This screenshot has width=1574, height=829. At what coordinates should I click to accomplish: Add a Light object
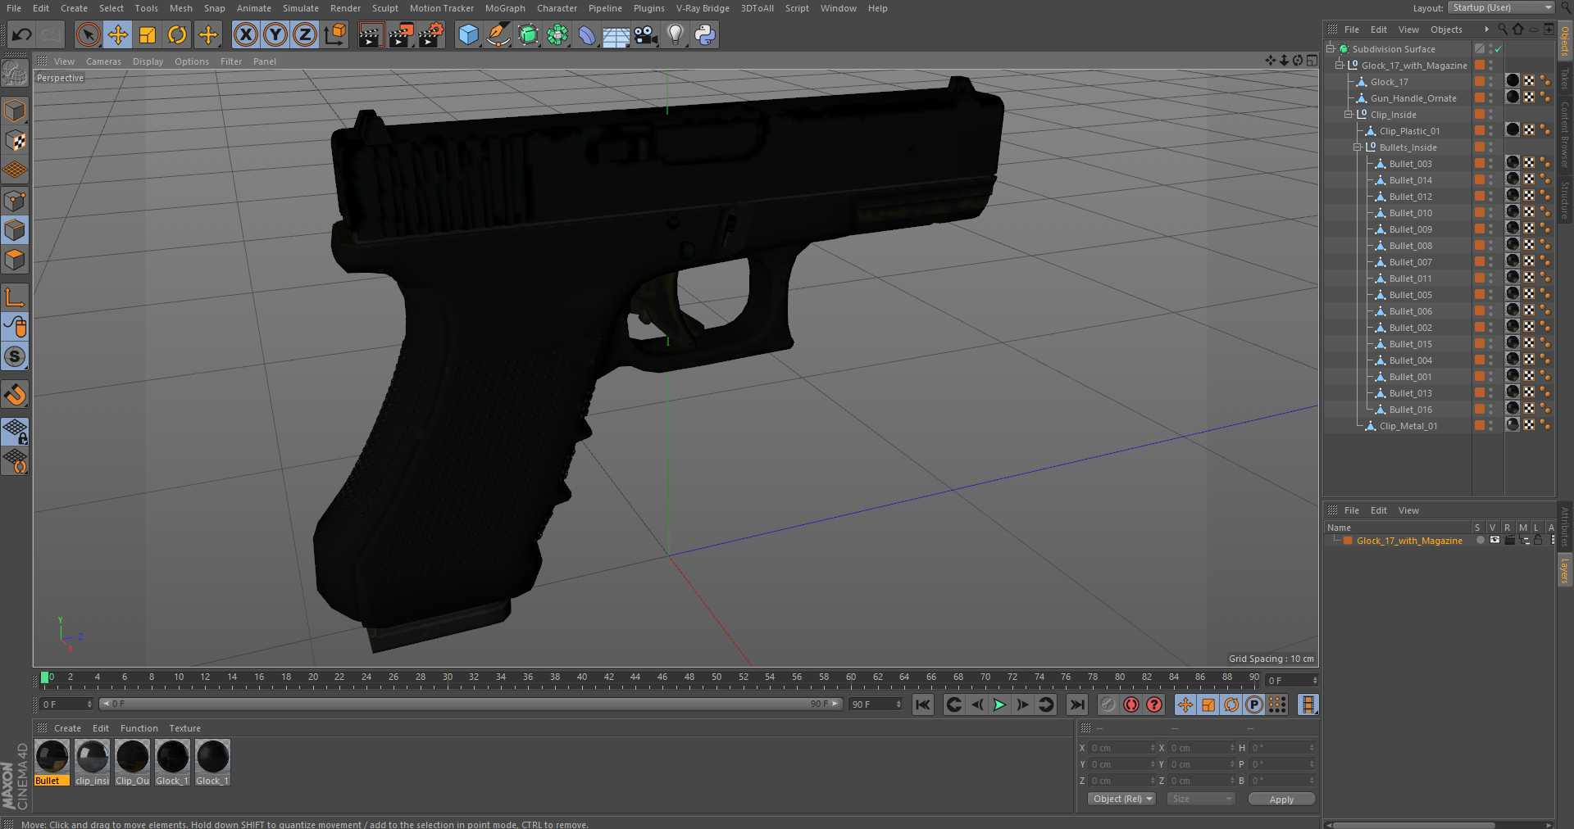(x=676, y=34)
